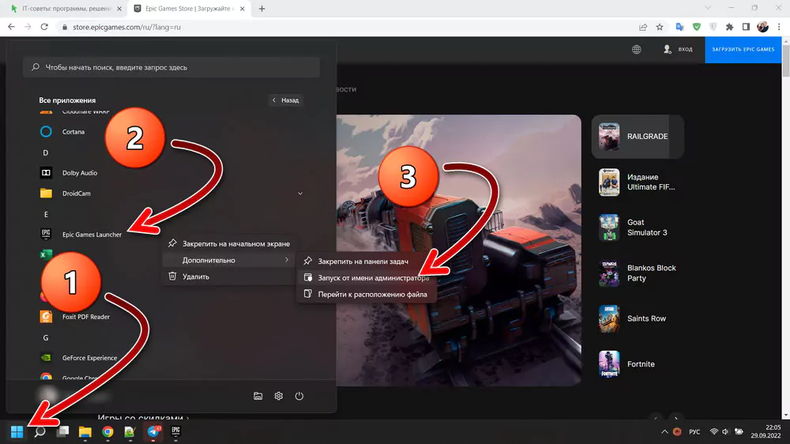Click the letter E section header
790x444 pixels.
coord(46,214)
